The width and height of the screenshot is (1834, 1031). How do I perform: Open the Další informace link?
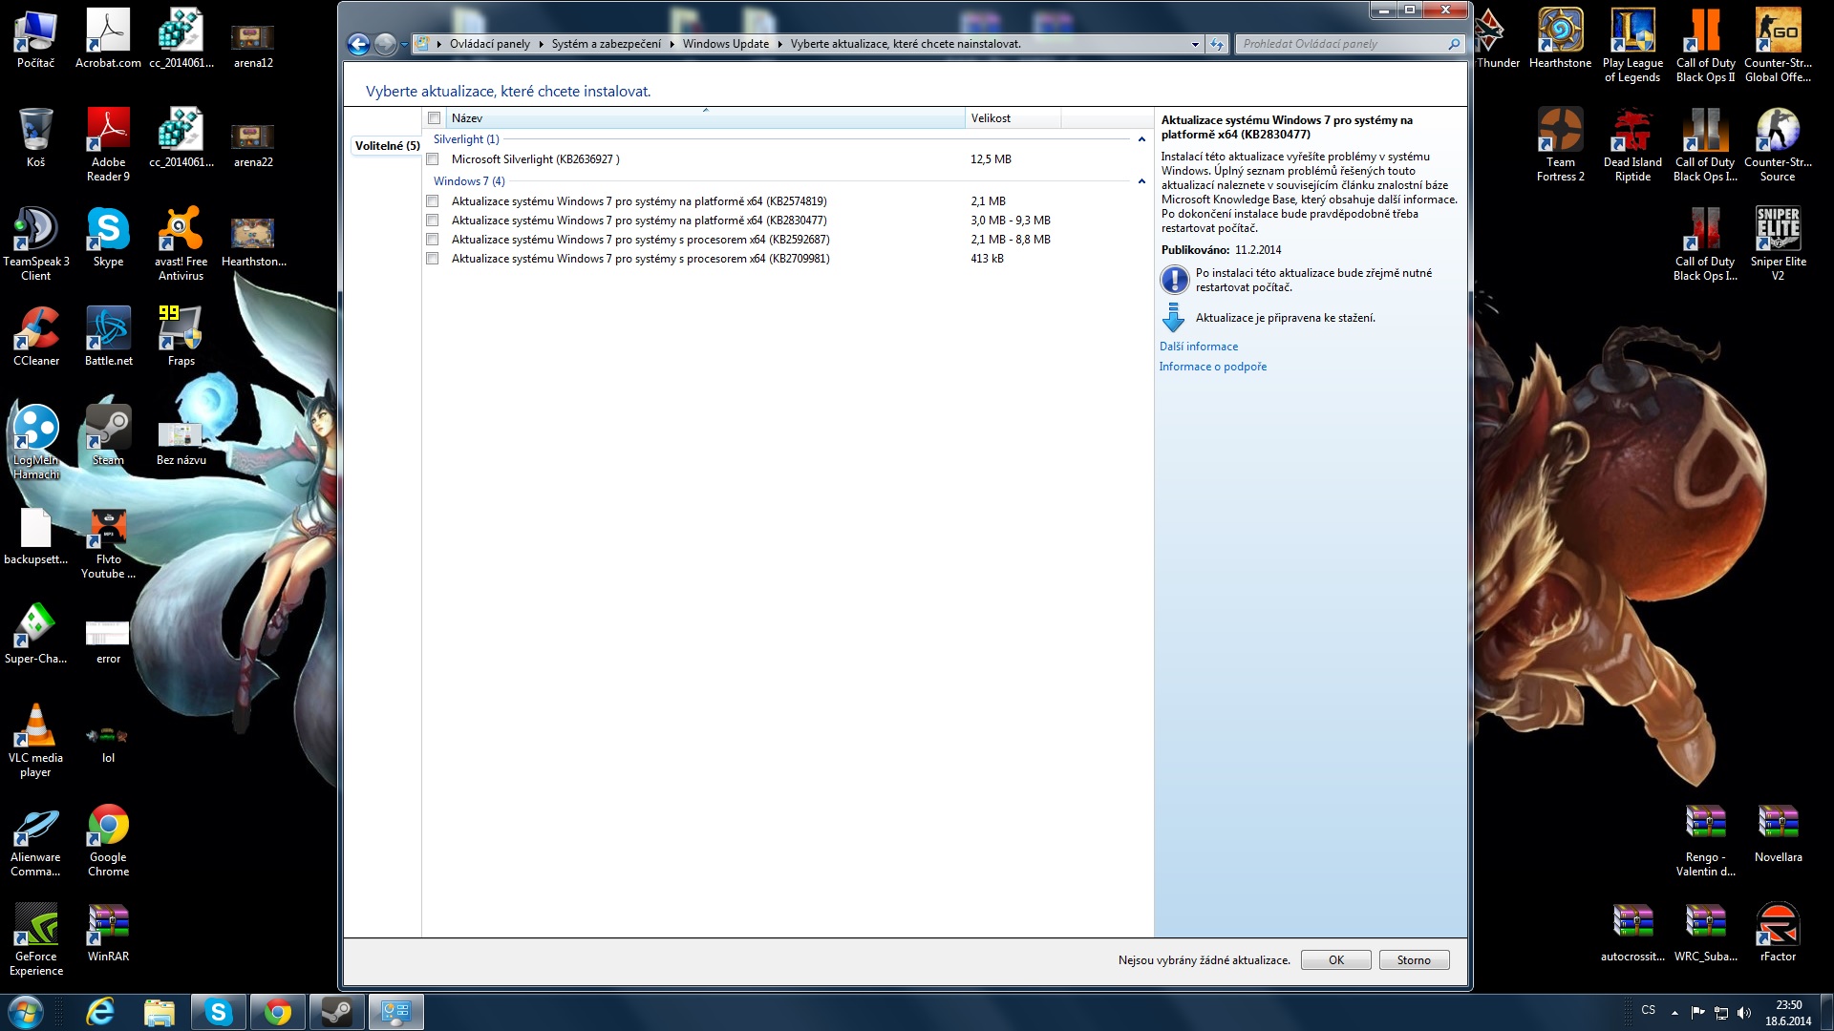pos(1199,347)
